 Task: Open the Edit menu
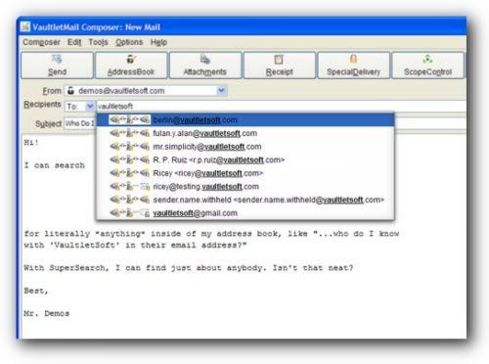[x=74, y=42]
